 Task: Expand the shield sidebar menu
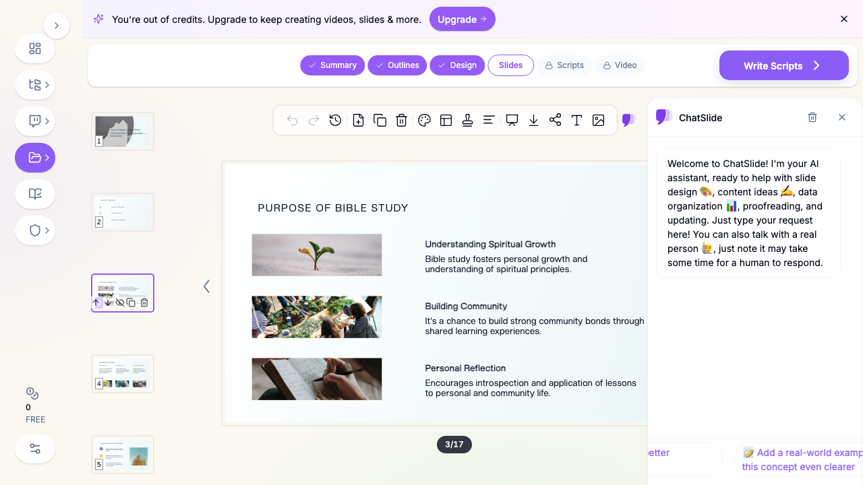[x=35, y=230]
